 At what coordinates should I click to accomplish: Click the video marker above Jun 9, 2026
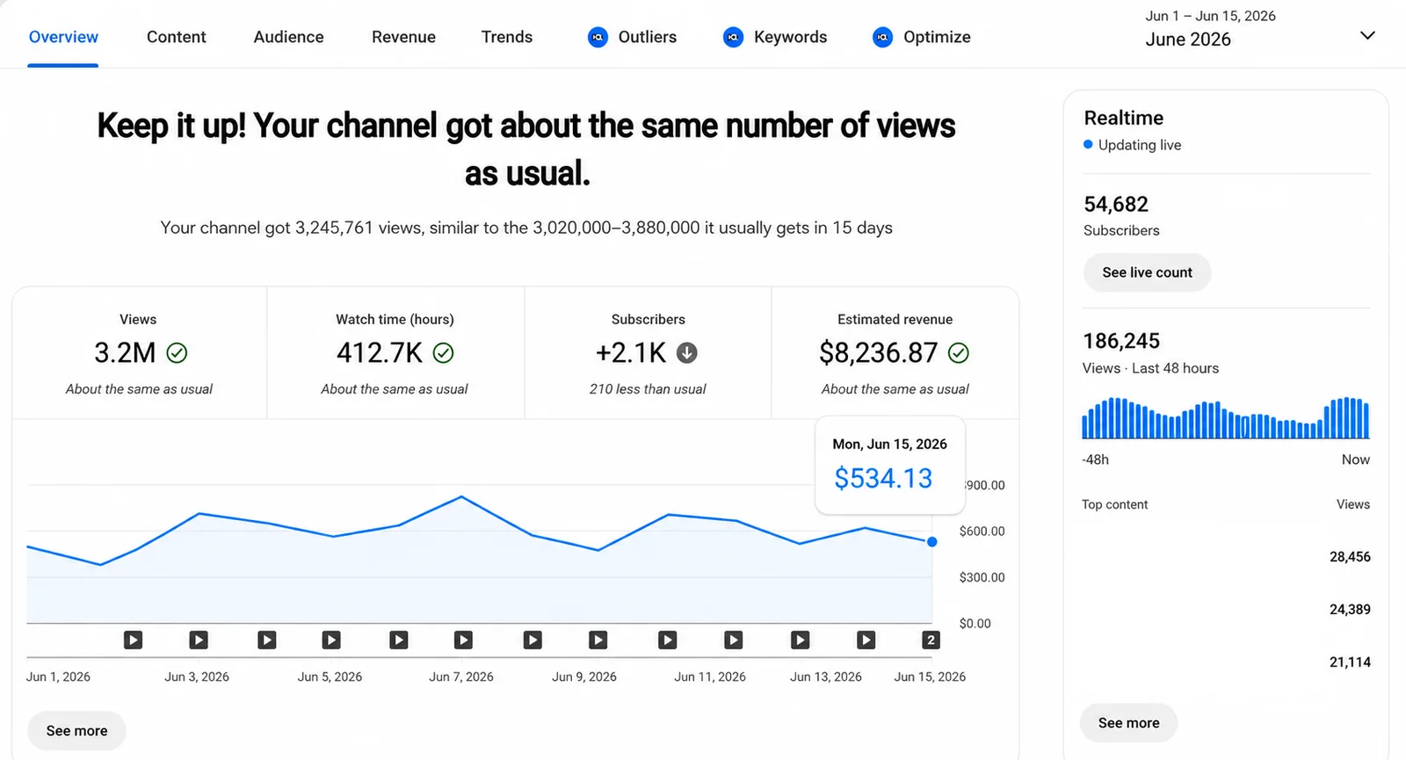tap(598, 640)
